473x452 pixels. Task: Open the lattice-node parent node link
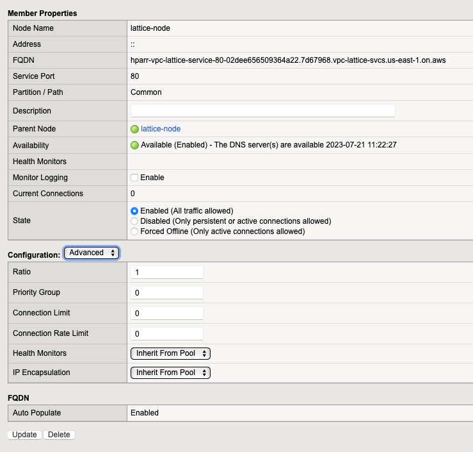161,129
